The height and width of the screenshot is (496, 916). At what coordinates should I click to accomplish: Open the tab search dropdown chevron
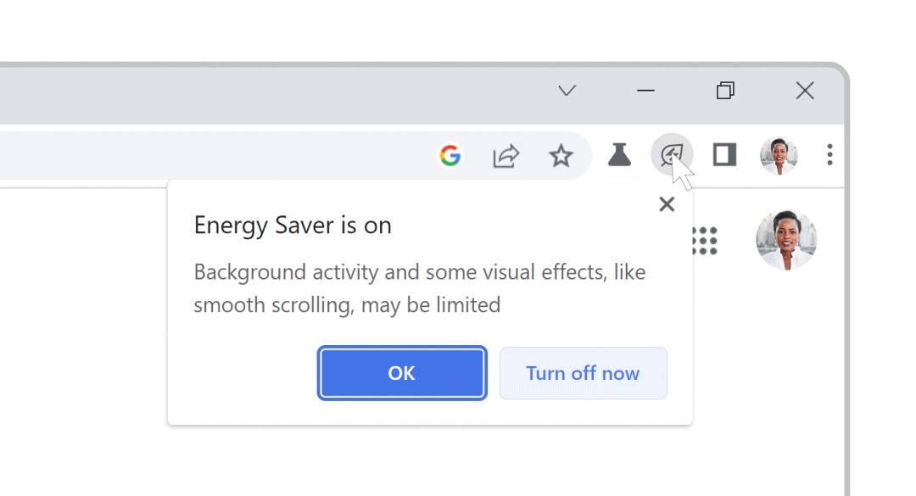tap(567, 90)
